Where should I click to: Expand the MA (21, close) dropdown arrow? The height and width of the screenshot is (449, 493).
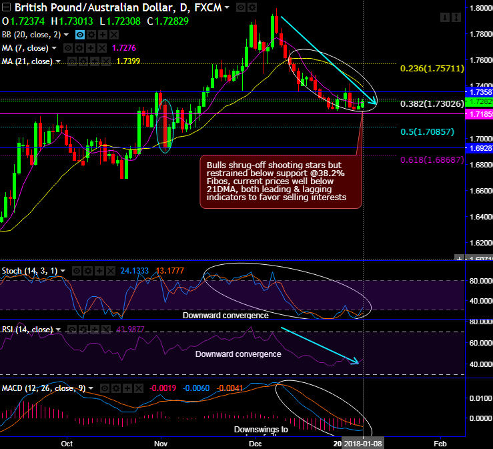[58, 61]
